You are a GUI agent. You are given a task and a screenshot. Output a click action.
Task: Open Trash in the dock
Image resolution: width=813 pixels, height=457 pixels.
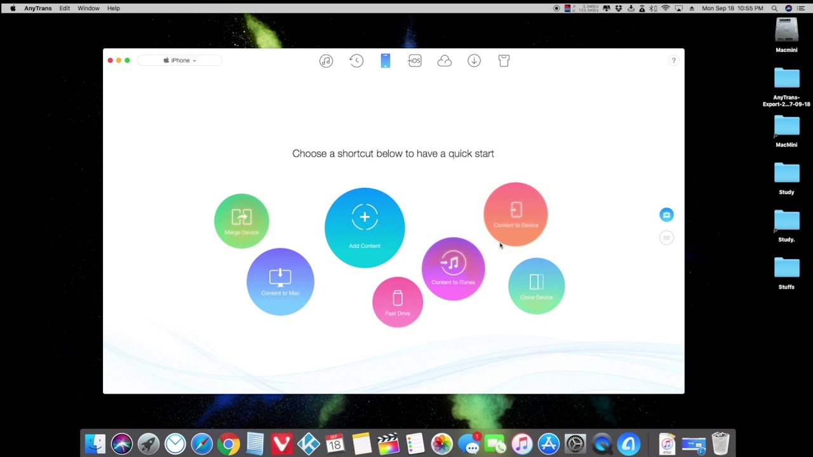[720, 444]
